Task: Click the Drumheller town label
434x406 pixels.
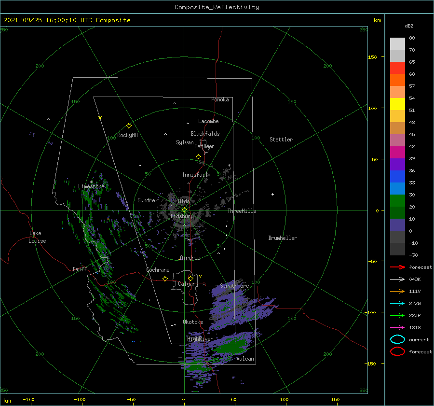Action: point(283,238)
